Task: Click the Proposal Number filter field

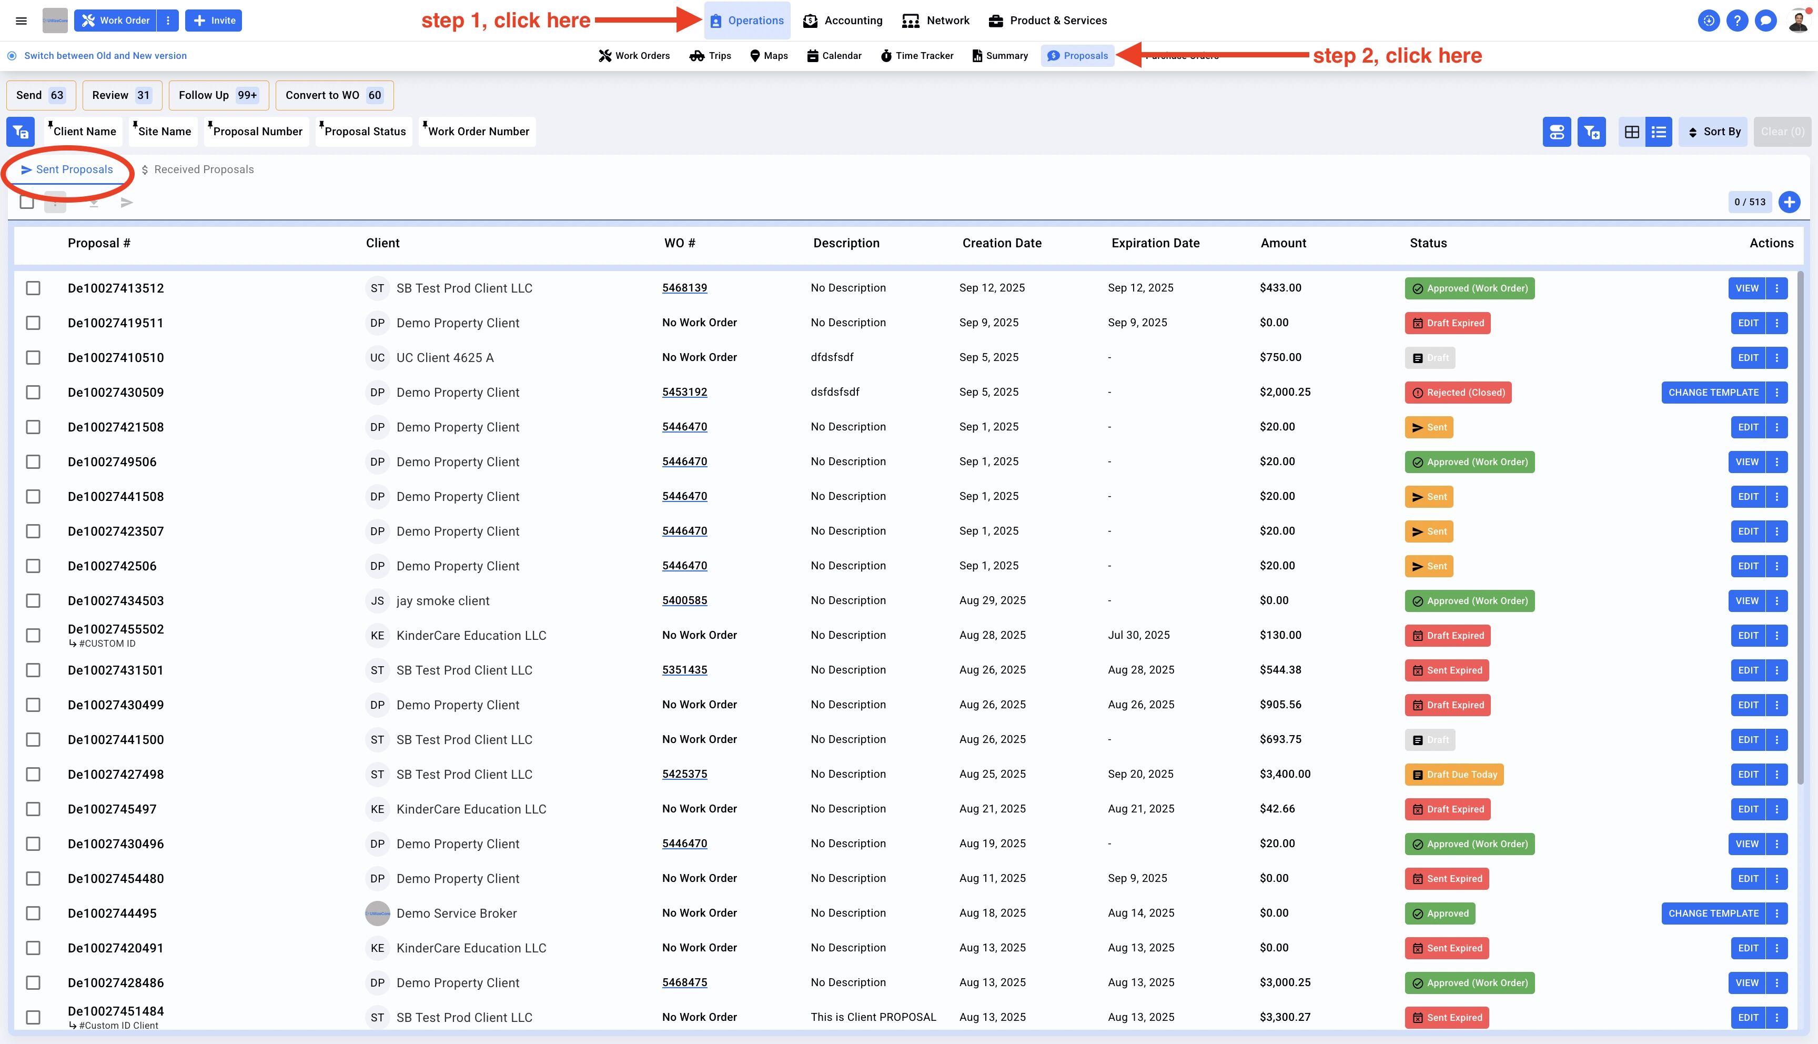Action: pyautogui.click(x=257, y=132)
